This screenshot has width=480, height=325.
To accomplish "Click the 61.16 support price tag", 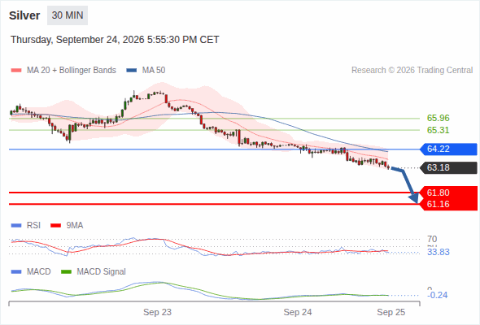I will pos(448,204).
